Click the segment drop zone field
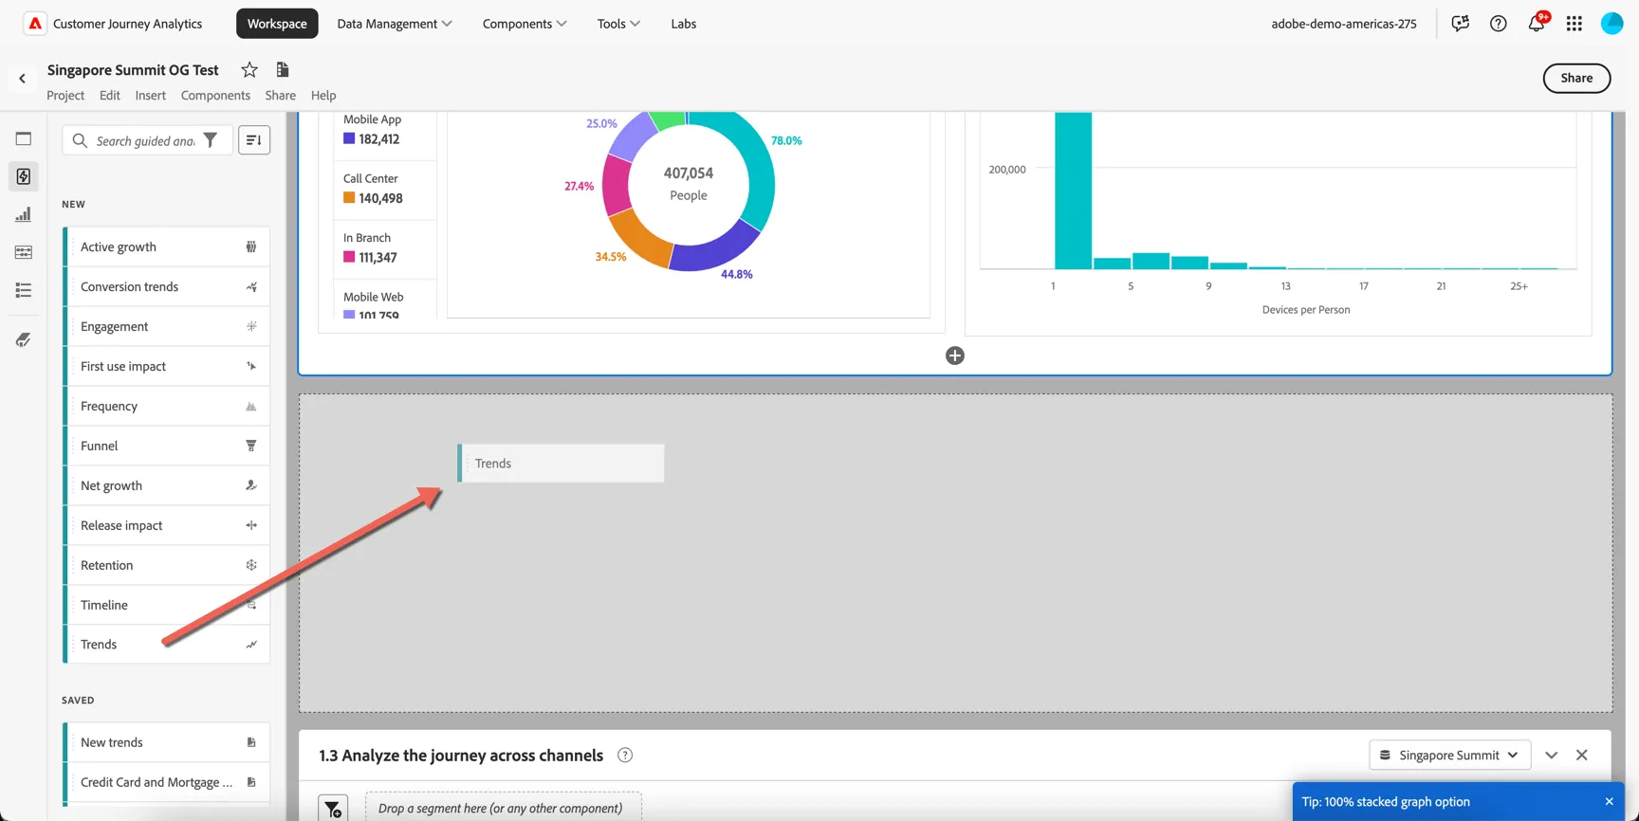The image size is (1639, 821). pyautogui.click(x=503, y=809)
